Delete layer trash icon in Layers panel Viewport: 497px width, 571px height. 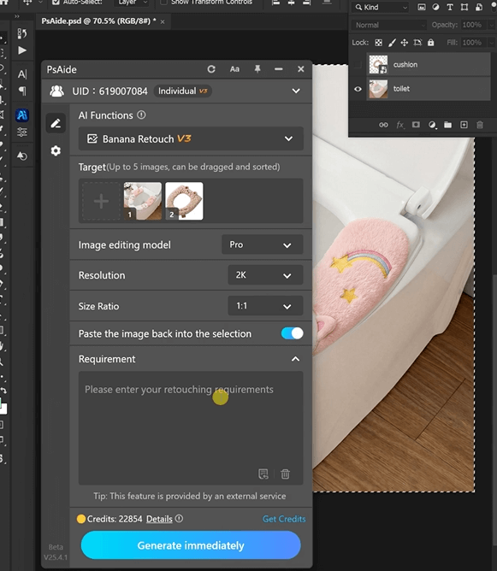(480, 125)
